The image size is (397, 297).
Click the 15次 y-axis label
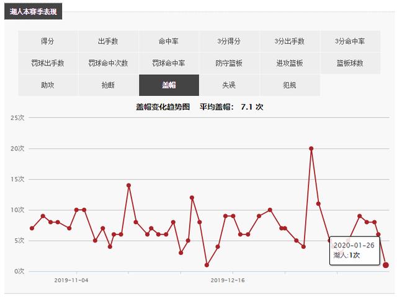(x=17, y=179)
